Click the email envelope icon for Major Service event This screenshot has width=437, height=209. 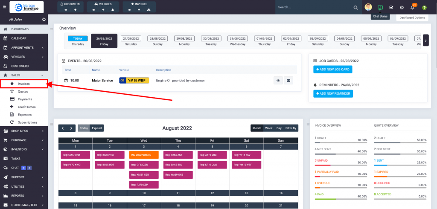pyautogui.click(x=288, y=80)
